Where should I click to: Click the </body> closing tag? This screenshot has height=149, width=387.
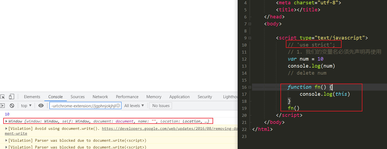274,122
